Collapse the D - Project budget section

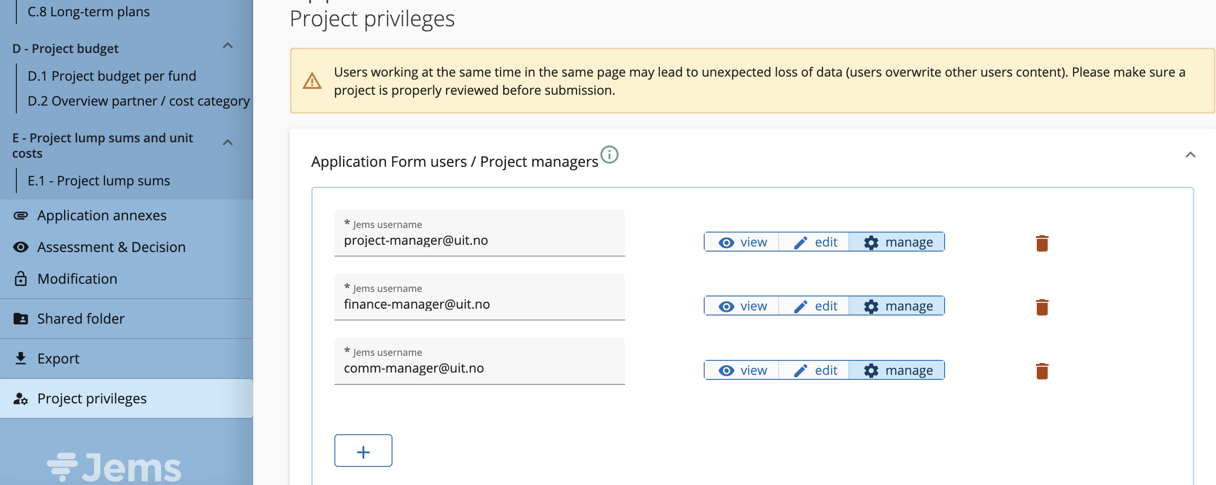pos(227,46)
